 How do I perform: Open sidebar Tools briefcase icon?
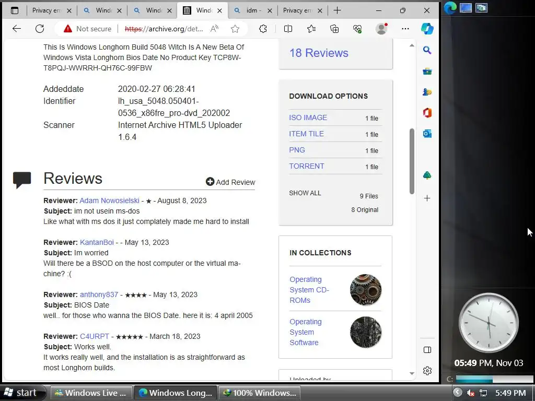(x=427, y=71)
